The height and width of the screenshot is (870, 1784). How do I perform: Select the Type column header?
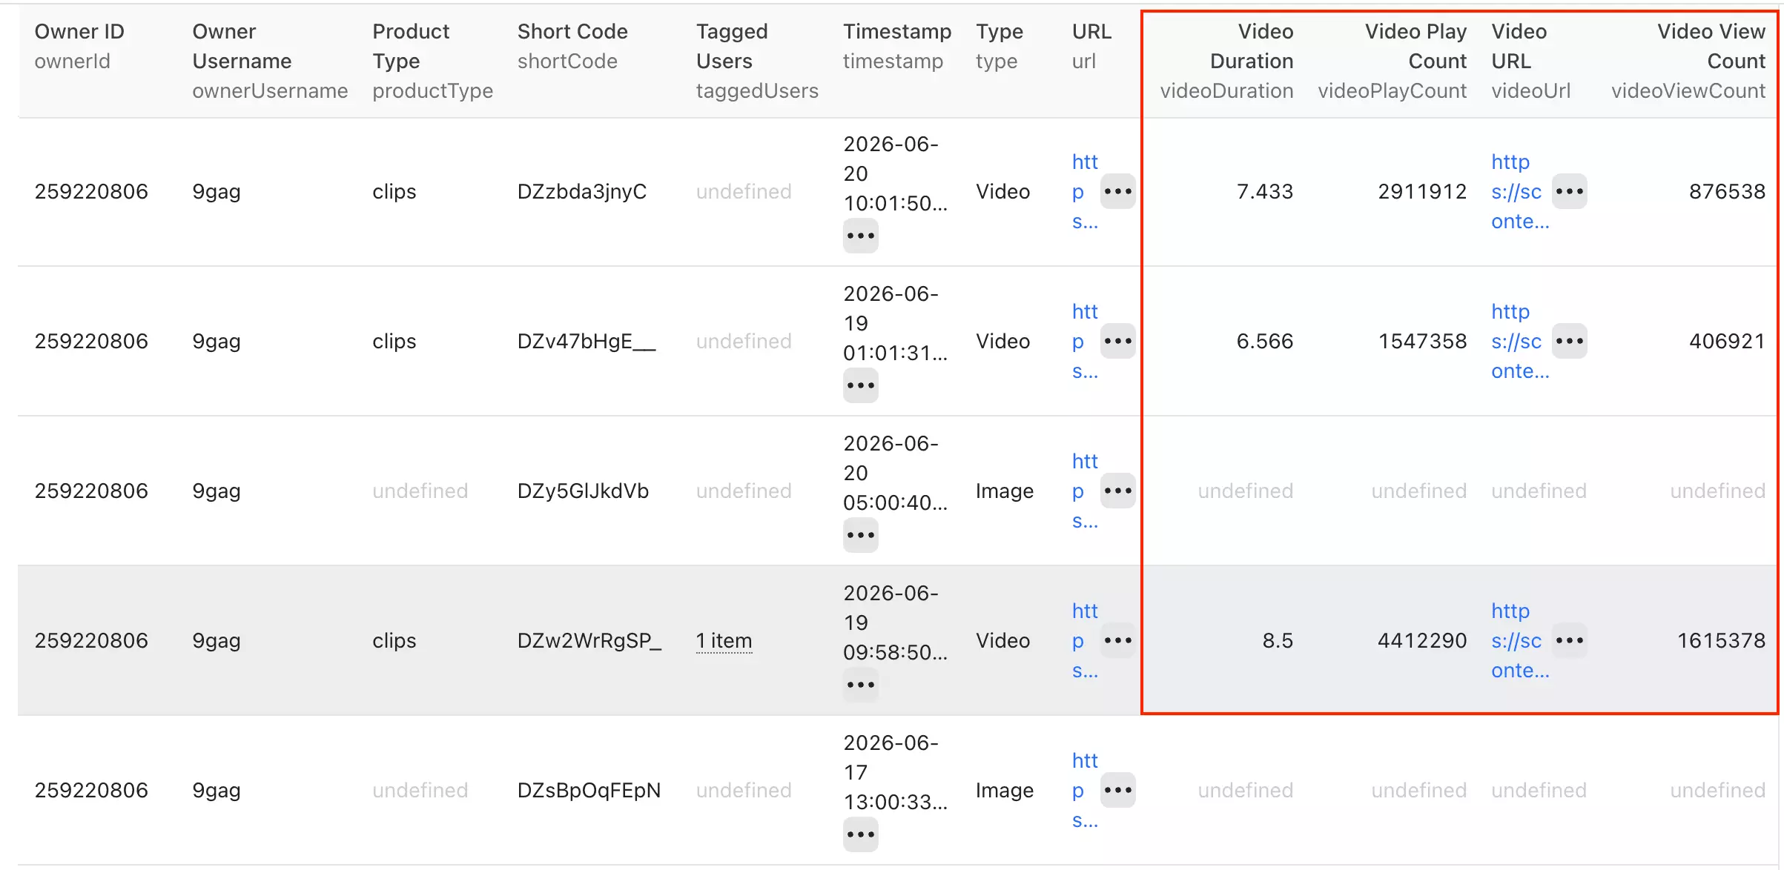(1000, 46)
